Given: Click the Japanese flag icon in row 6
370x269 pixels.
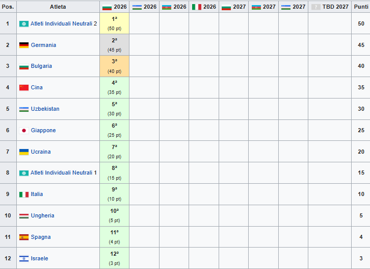Looking at the screenshot, I should coord(24,131).
